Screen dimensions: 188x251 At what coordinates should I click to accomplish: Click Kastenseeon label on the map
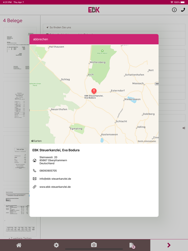[x=109, y=134]
